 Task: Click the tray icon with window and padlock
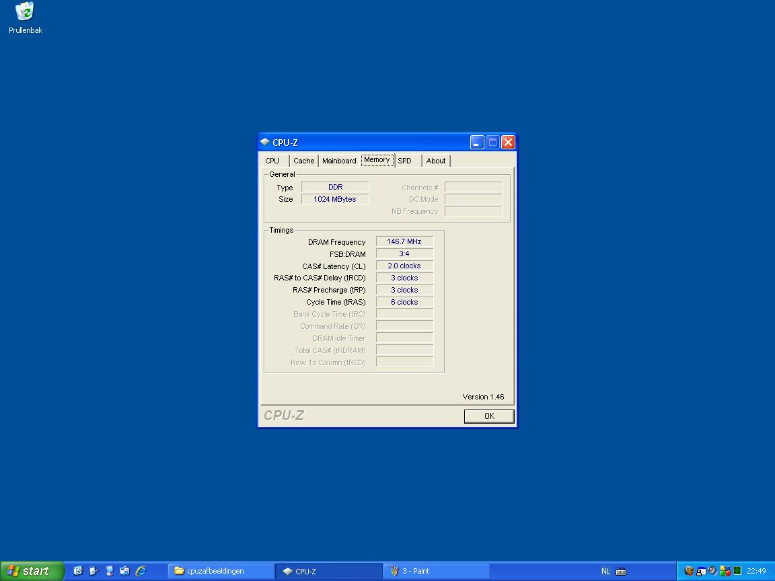point(701,571)
